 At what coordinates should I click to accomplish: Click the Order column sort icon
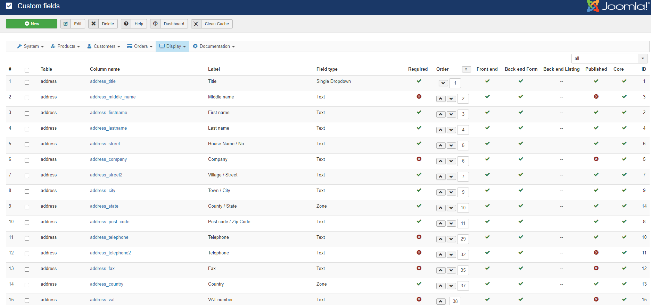point(466,69)
